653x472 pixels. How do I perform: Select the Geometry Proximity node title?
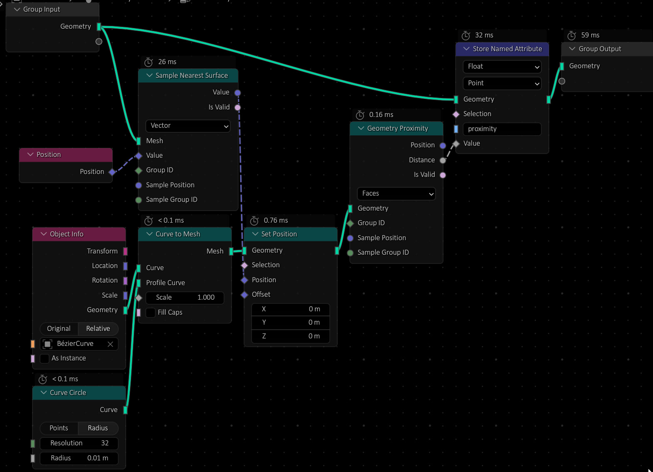[398, 128]
